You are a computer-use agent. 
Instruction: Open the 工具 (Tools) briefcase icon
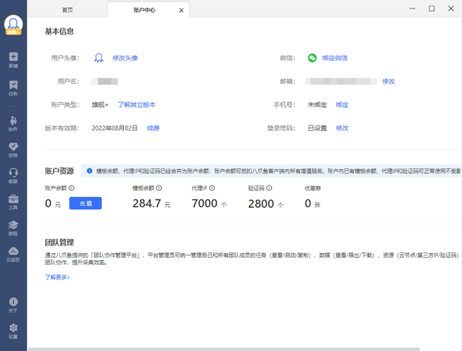(13, 202)
